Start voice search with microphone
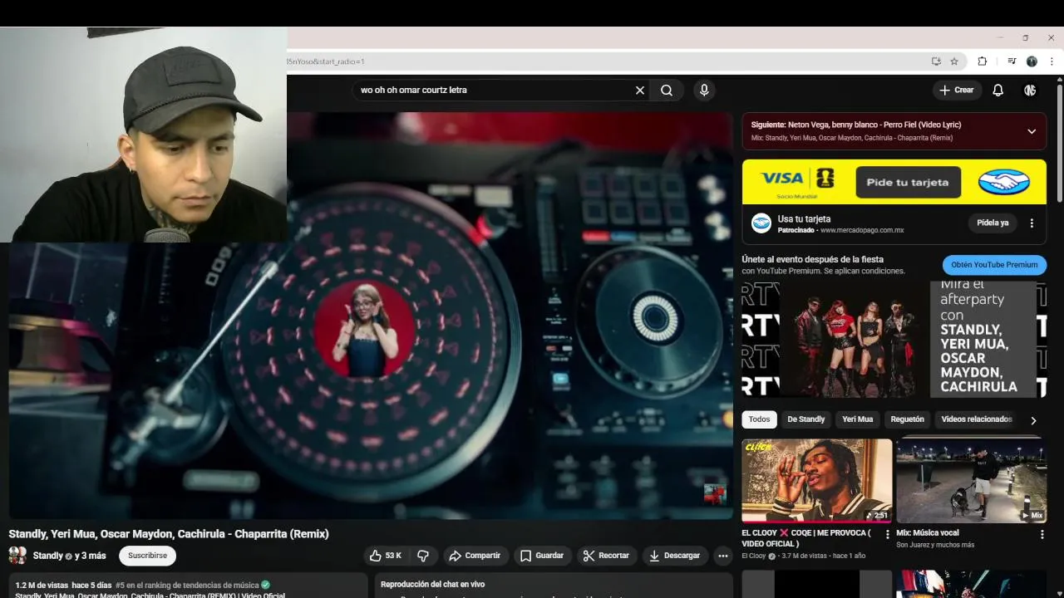The width and height of the screenshot is (1064, 598). point(704,91)
